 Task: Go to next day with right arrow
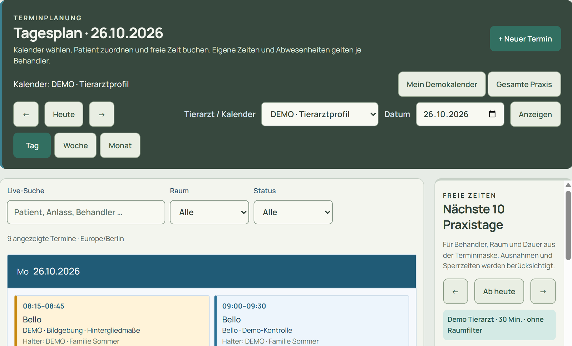point(102,114)
